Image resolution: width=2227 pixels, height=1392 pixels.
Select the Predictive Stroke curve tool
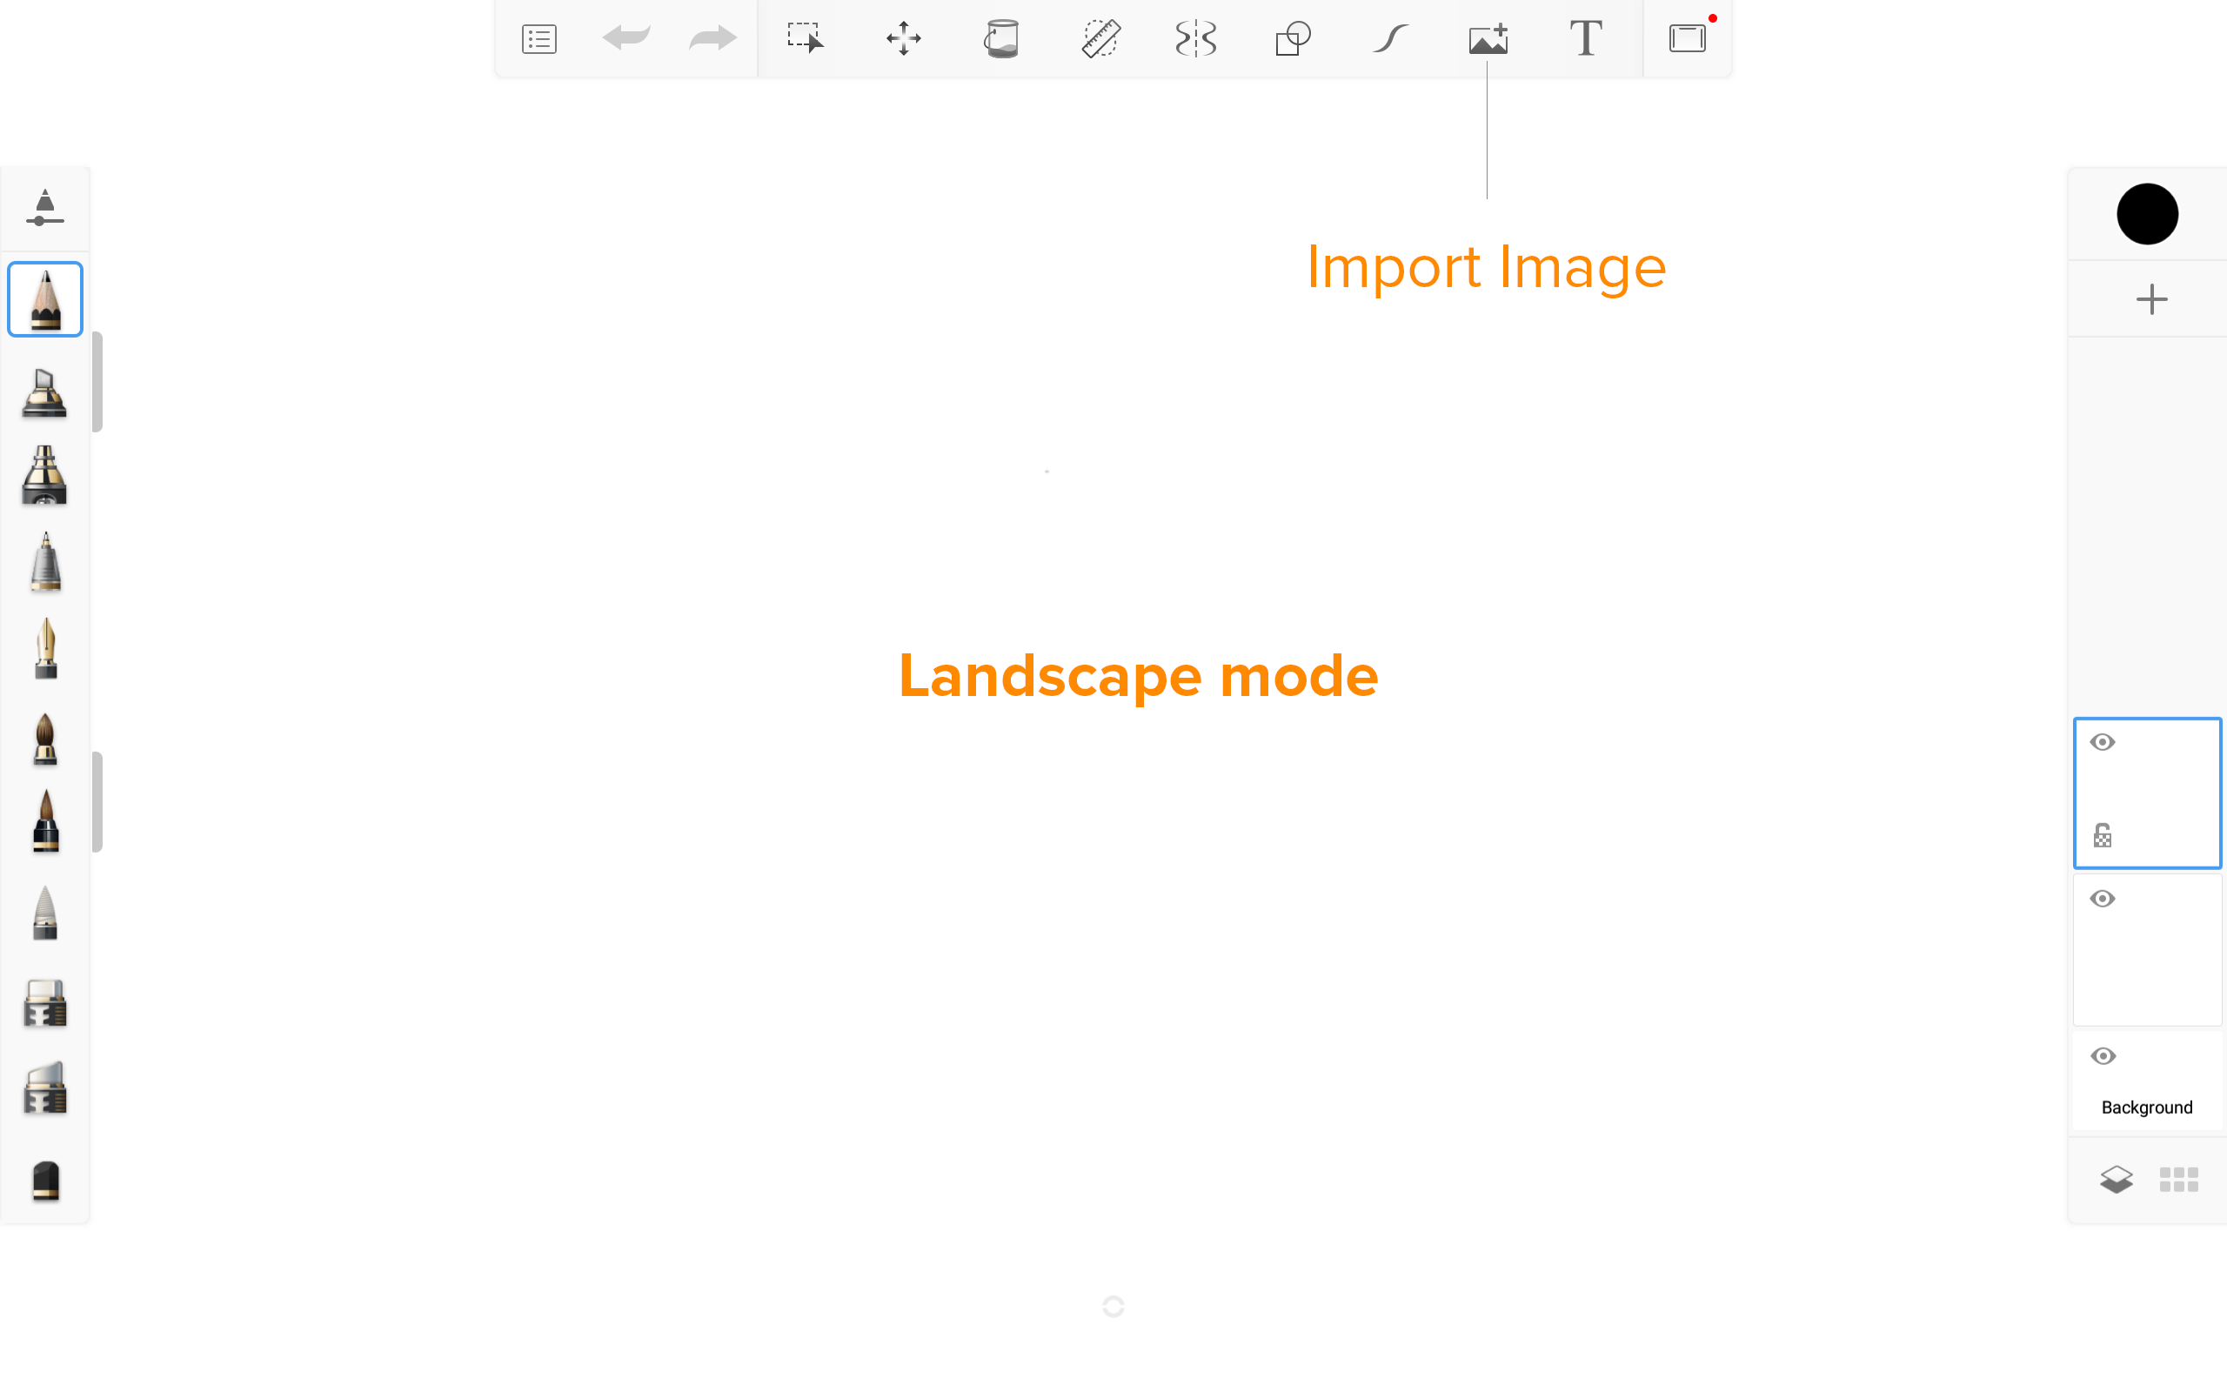[1390, 38]
